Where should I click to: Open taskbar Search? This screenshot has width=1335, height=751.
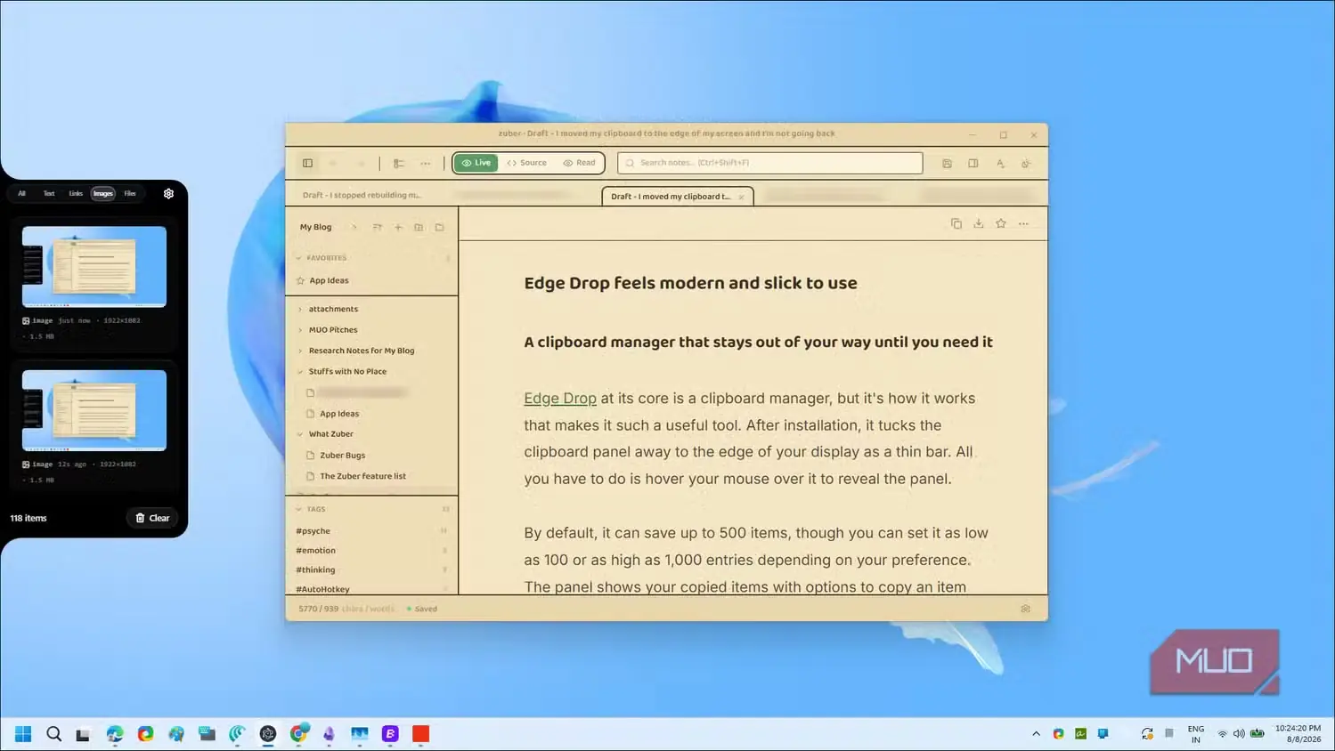tap(53, 733)
